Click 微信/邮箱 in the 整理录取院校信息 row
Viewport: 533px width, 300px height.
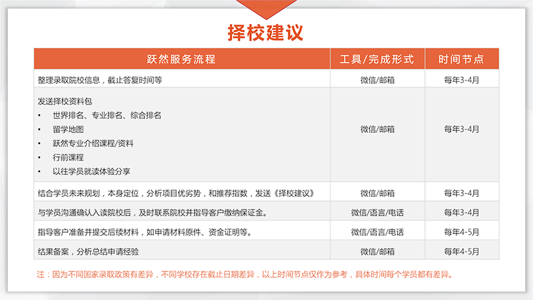point(377,79)
